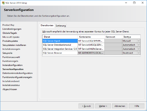This screenshot has width=147, height=111.
Task: Click Installationsstatus in the step list
Action: pos(11,85)
